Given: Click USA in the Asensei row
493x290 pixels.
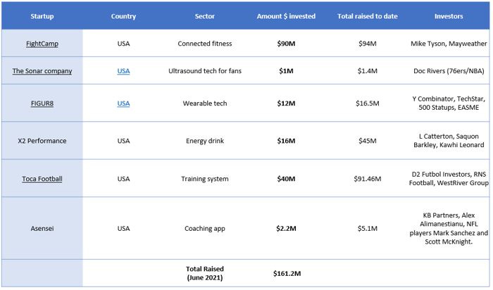Looking at the screenshot, I should pyautogui.click(x=123, y=229).
